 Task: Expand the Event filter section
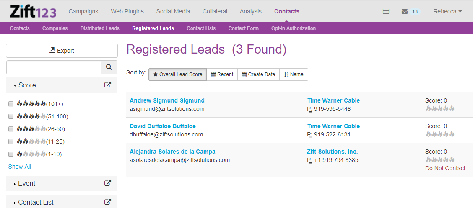24,183
